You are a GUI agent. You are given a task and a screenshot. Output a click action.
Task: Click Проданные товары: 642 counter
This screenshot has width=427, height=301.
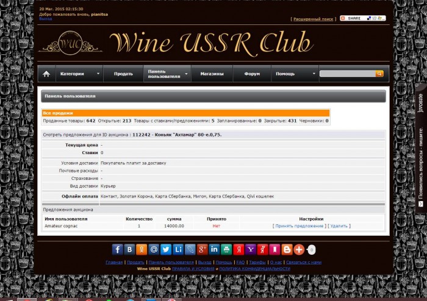pos(69,121)
